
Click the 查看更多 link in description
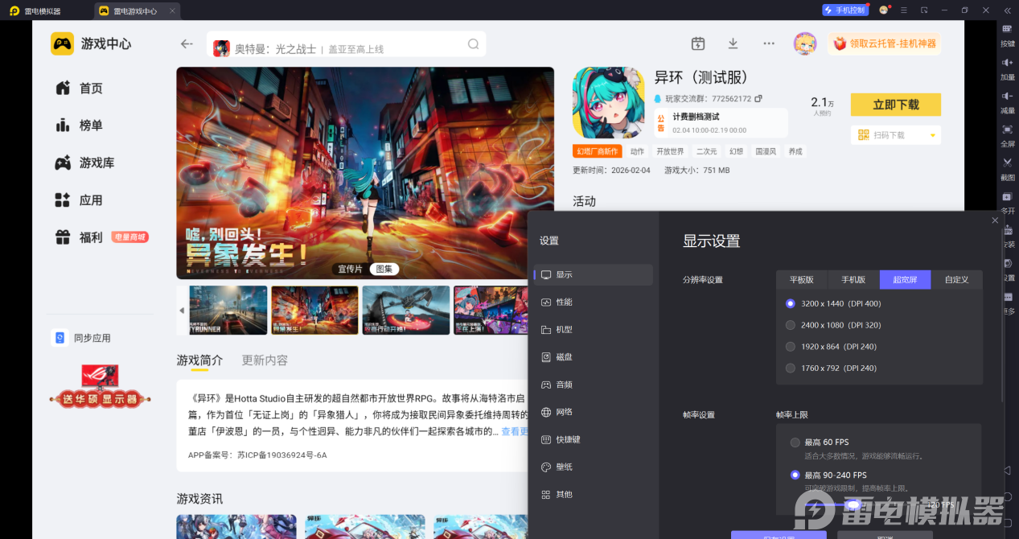click(x=515, y=432)
